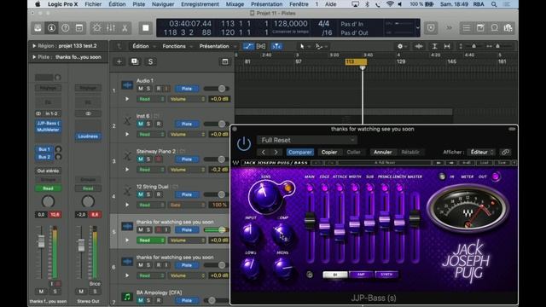Expand the Région inspector triangle

point(34,45)
